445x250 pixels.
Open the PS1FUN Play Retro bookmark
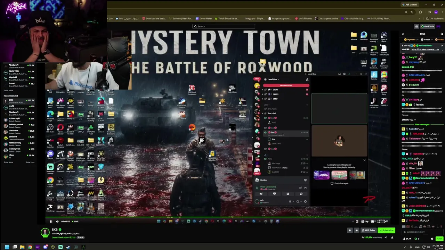click(378, 19)
